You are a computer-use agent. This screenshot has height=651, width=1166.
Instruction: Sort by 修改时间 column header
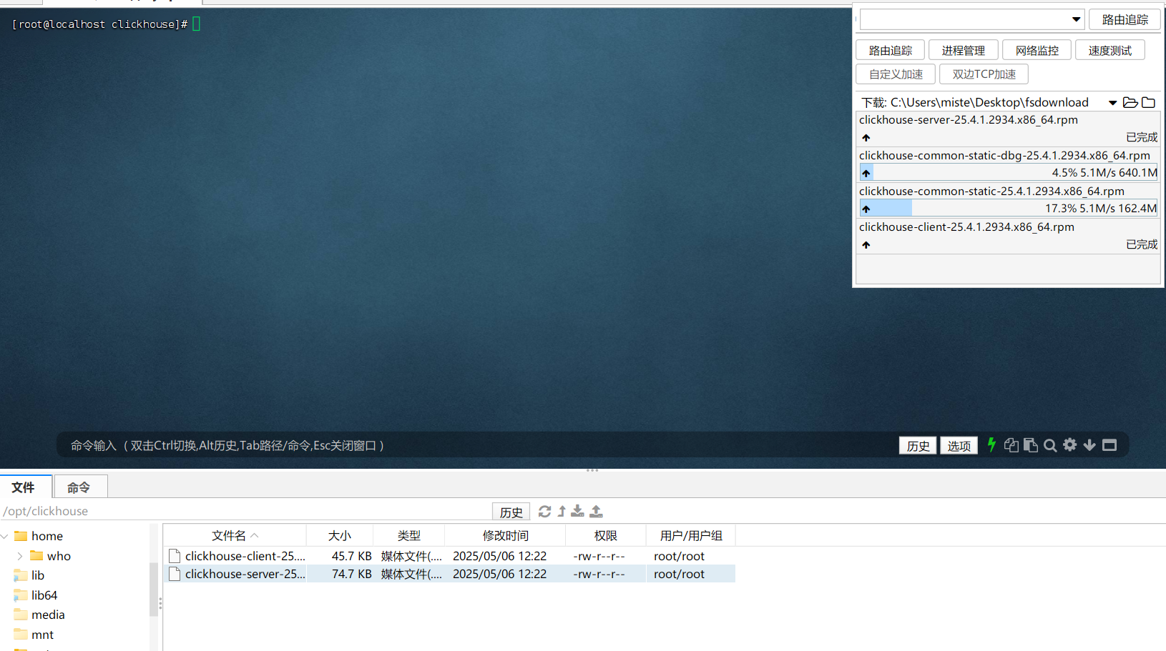click(506, 535)
